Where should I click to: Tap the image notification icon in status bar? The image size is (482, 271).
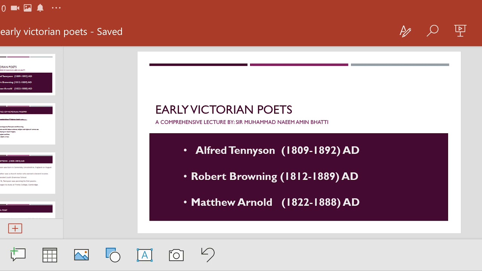(27, 8)
